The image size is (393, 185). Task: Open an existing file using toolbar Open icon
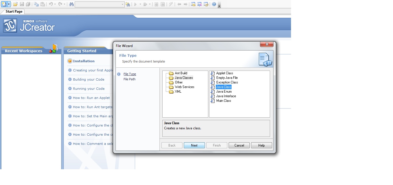point(15,4)
